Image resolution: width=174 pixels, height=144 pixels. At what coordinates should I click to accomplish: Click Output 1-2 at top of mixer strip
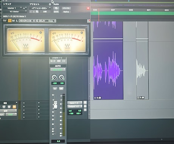(x=57, y=58)
